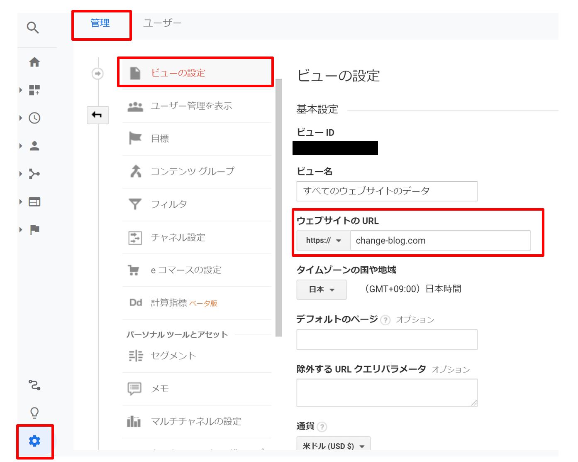Open eコマースの設定 via the cart icon
578x462 pixels.
tap(134, 270)
